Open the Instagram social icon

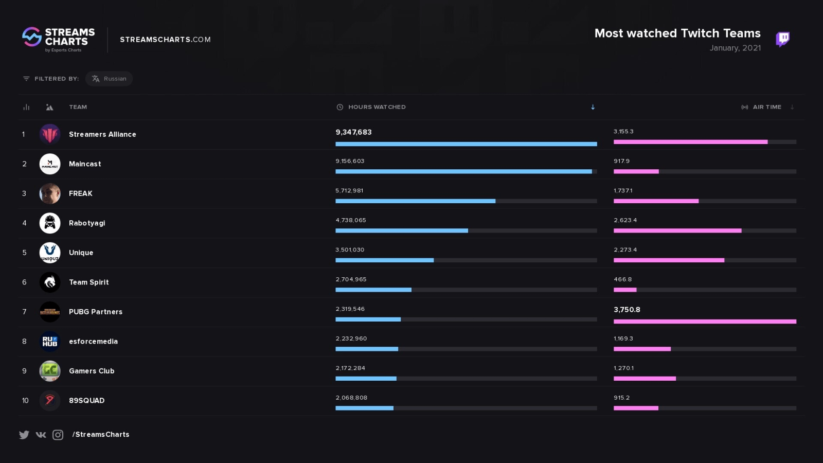pyautogui.click(x=58, y=435)
